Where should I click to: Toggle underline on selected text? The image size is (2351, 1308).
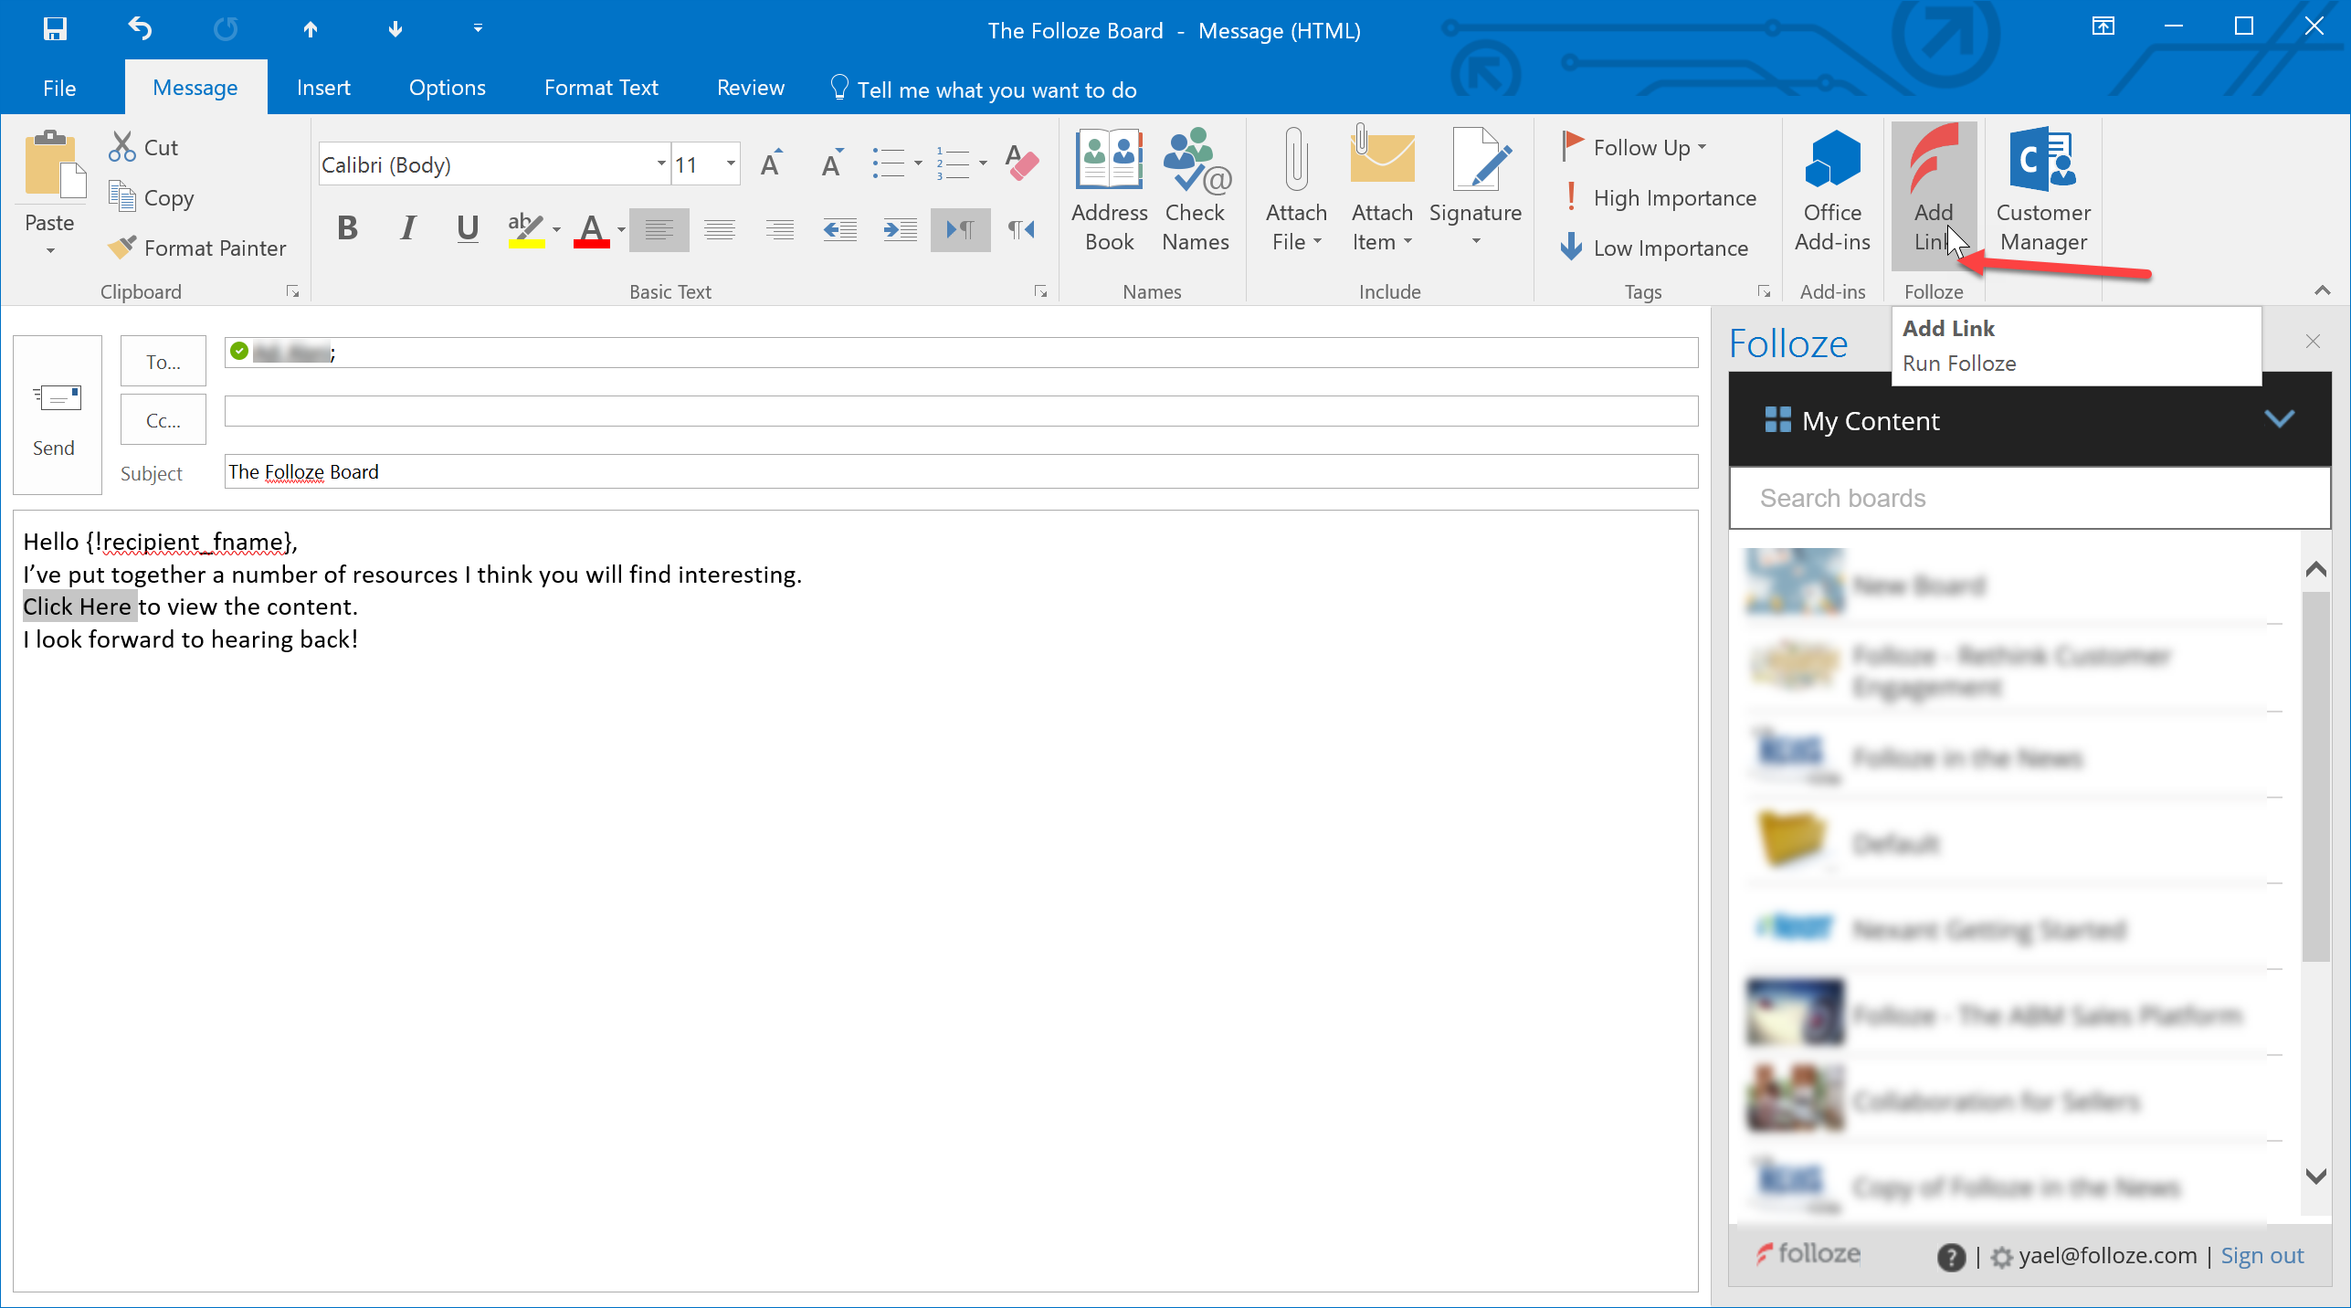click(x=467, y=229)
